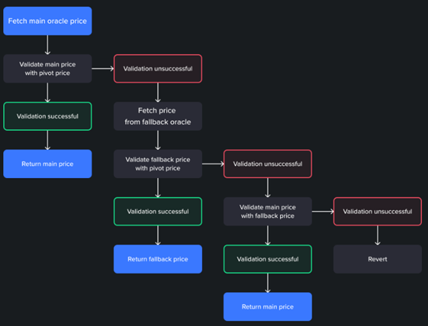This screenshot has width=428, height=326.
Task: Click Validation successful box under Validate main with pivot
Action: point(47,116)
